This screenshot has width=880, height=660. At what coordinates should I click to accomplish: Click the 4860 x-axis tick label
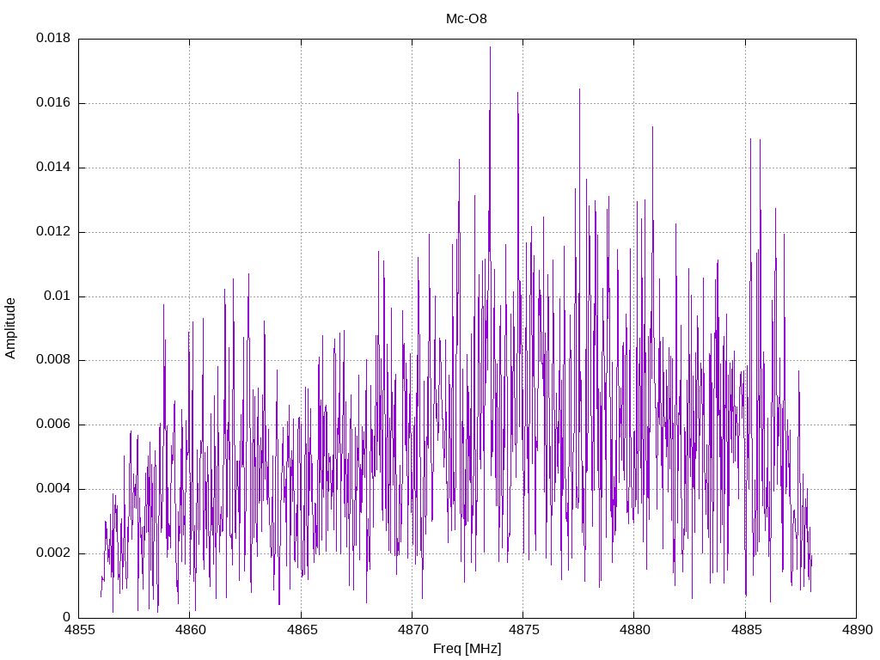coord(190,630)
